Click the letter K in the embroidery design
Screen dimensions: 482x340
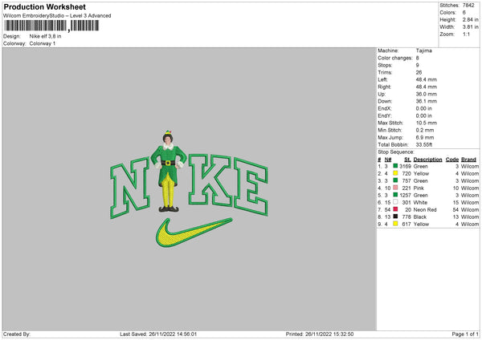pos(210,180)
